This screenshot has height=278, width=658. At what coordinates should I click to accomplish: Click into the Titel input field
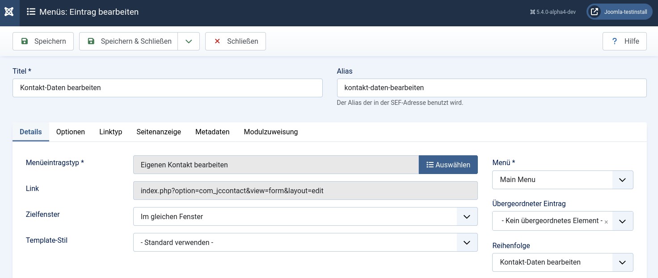[x=167, y=88]
